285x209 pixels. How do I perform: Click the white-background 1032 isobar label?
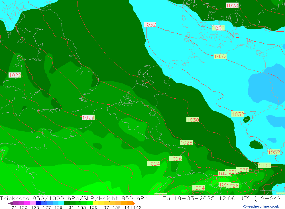[x=150, y=25]
